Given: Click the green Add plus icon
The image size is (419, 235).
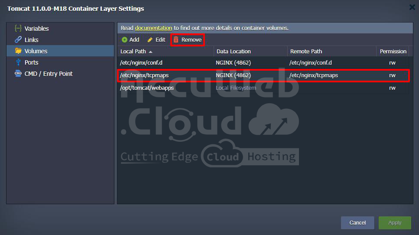Looking at the screenshot, I should (124, 40).
